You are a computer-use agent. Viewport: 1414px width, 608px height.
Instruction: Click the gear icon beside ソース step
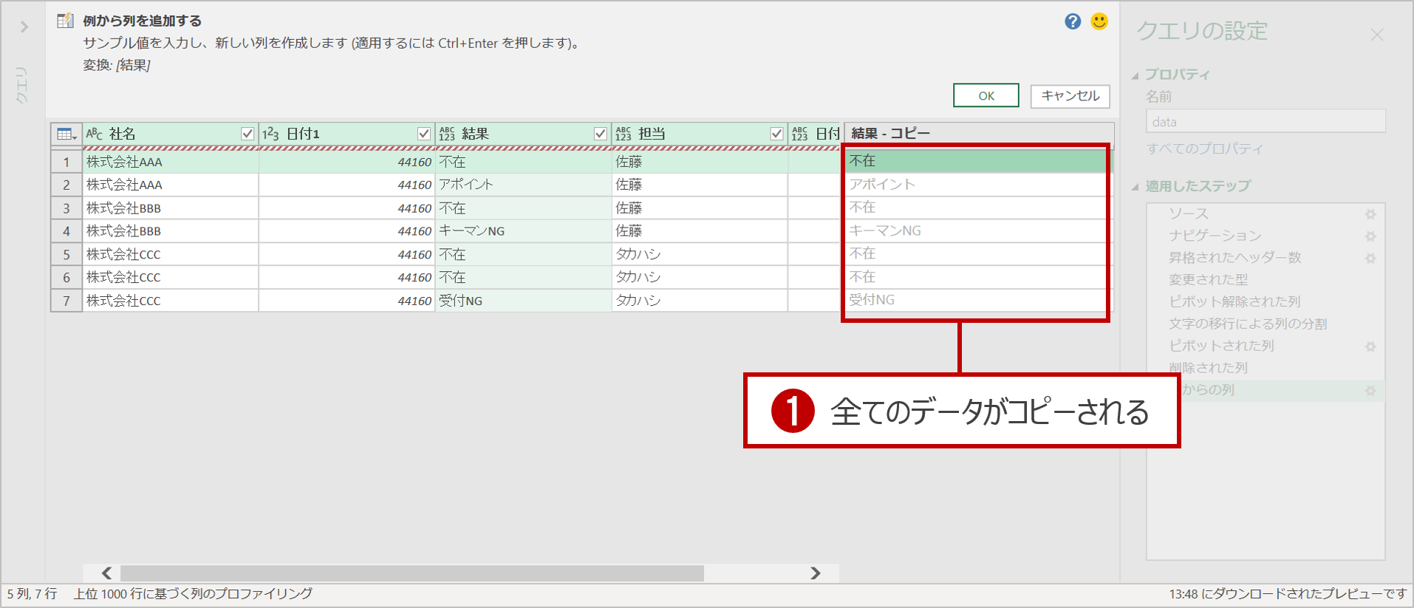[1370, 214]
